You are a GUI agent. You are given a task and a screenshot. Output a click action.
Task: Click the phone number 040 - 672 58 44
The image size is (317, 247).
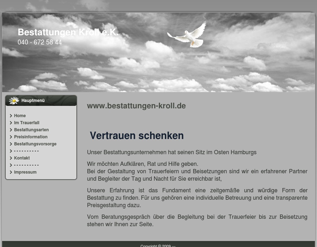(39, 42)
